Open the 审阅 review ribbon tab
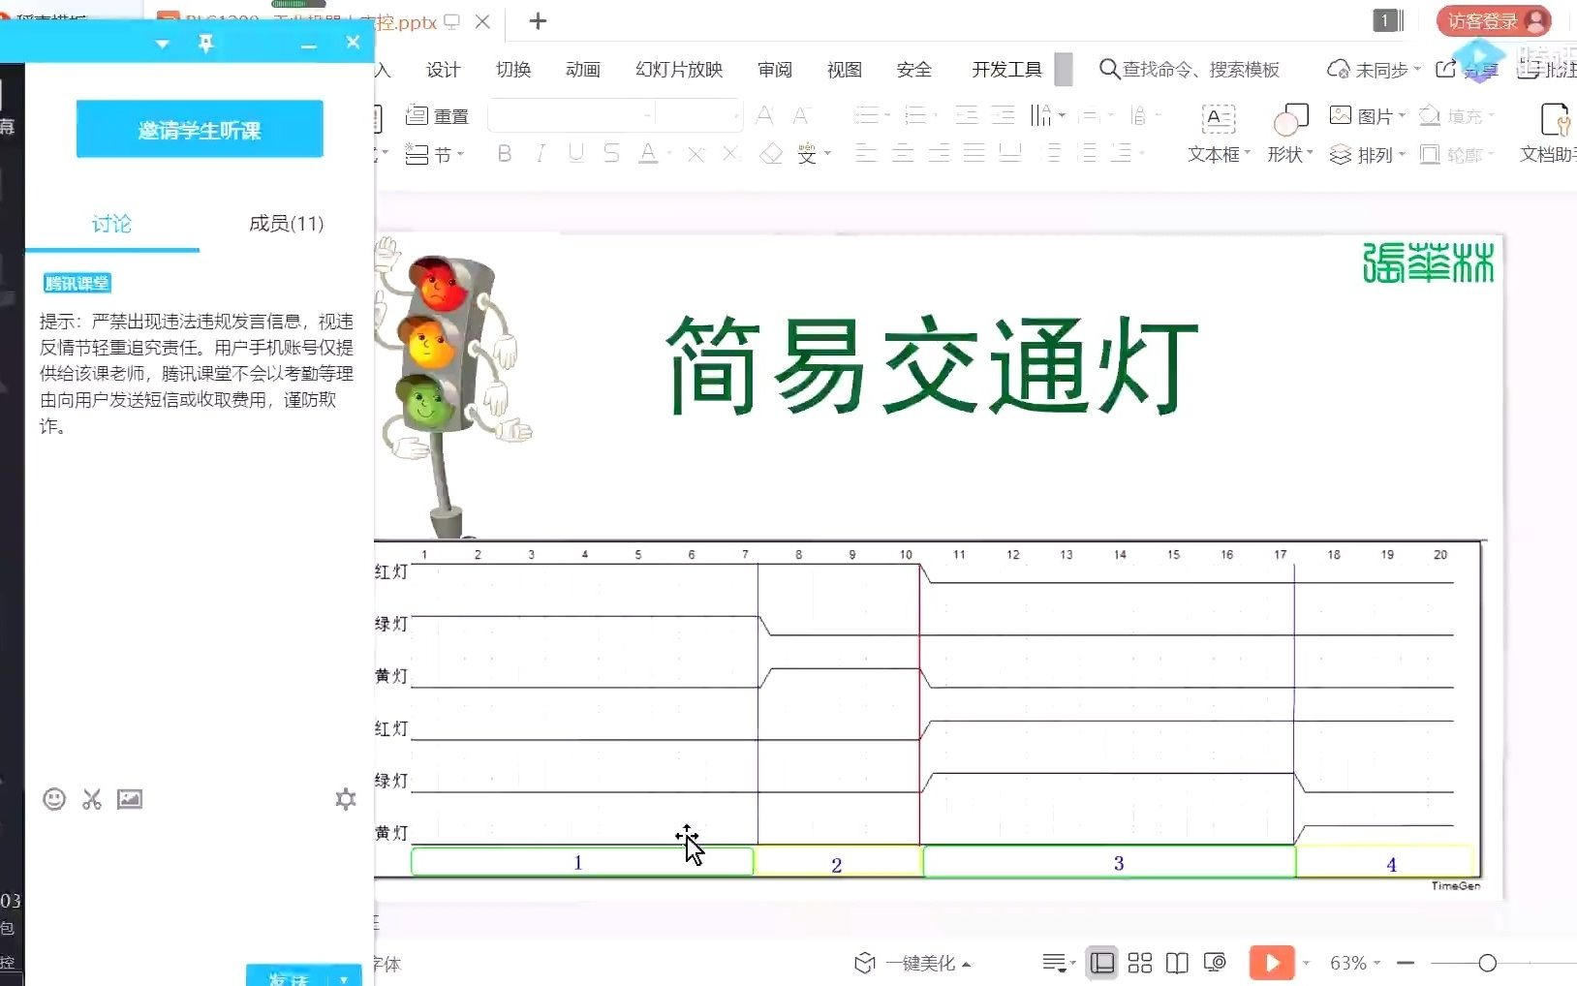 click(x=775, y=70)
